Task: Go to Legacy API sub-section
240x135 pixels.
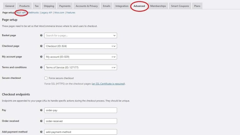Action: point(46,13)
